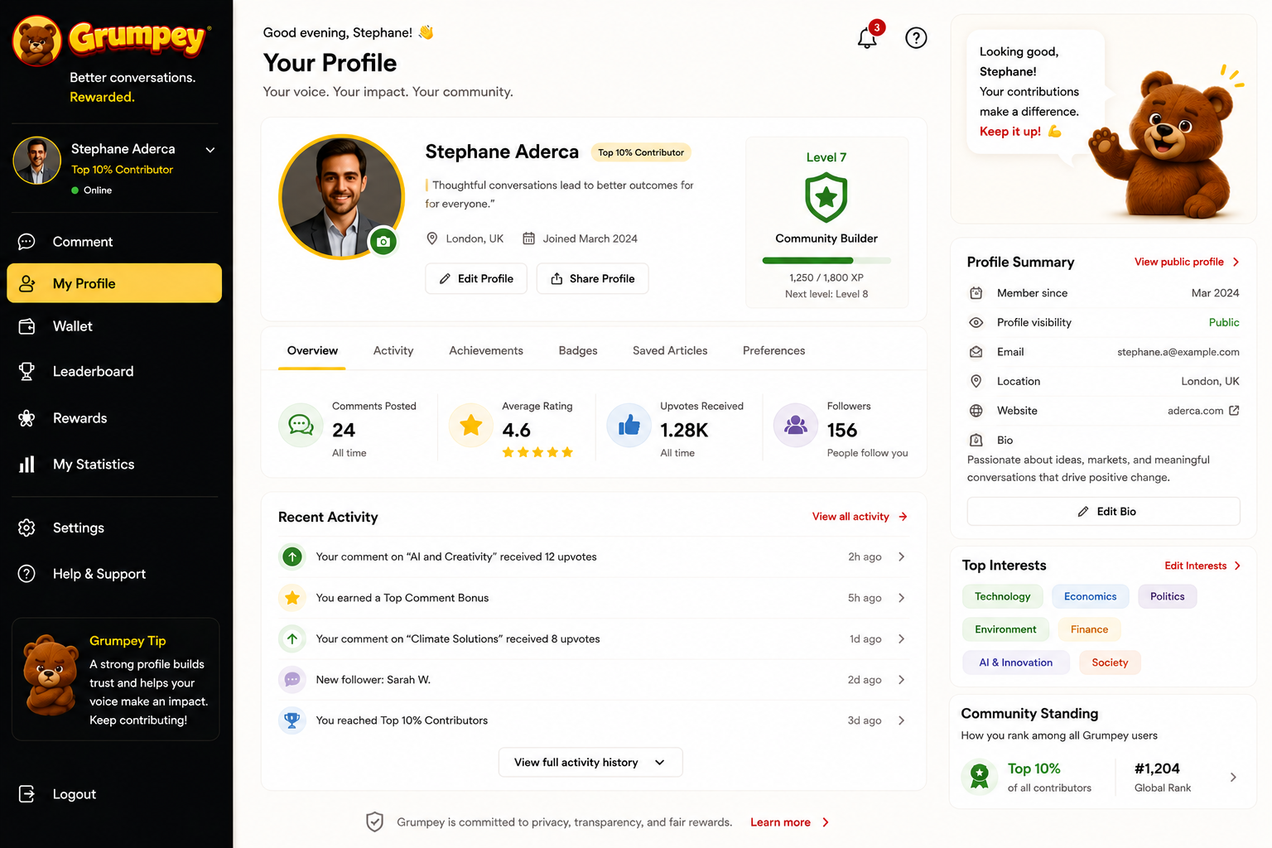
Task: Click the Wallet icon in sidebar
Action: coord(26,326)
